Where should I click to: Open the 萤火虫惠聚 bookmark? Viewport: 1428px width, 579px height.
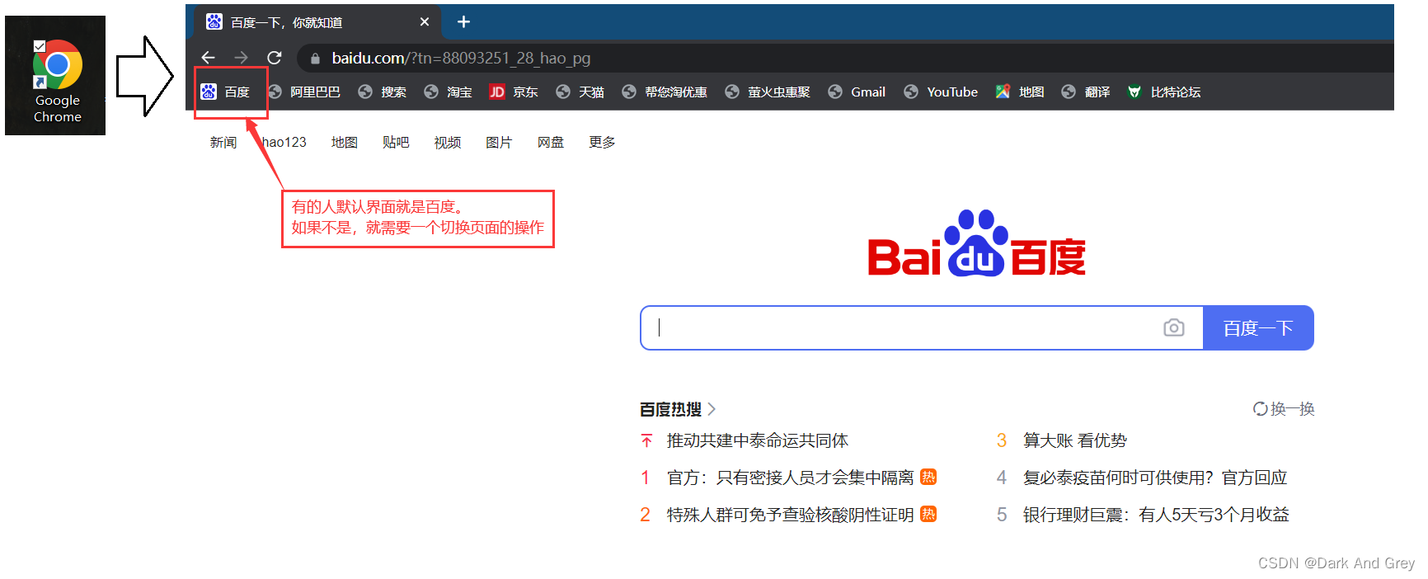pos(768,92)
